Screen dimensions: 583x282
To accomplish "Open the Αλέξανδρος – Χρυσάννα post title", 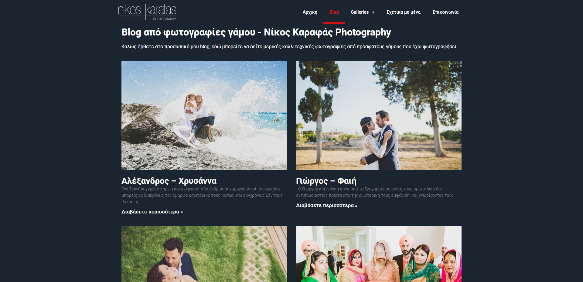I will pos(169,181).
